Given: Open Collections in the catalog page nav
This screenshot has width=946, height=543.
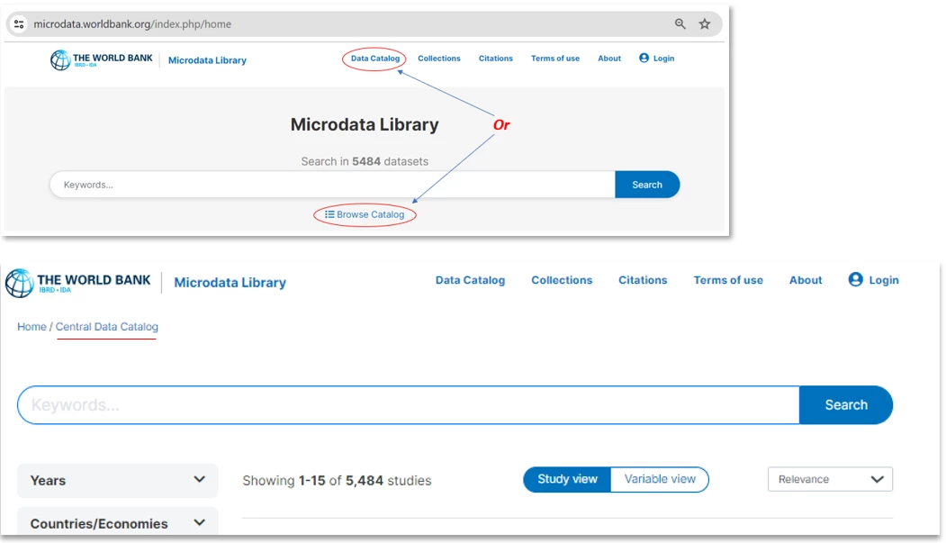Looking at the screenshot, I should point(562,280).
